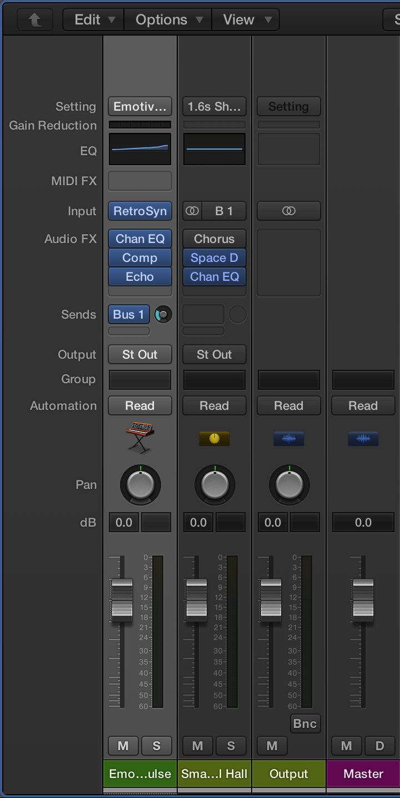This screenshot has width=400, height=798.
Task: Click the empty EQ slot on Output strip
Action: click(288, 149)
